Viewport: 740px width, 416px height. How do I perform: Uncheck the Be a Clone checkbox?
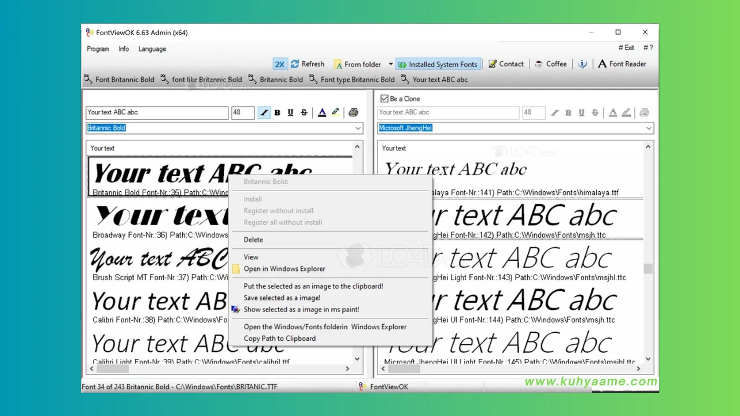(384, 99)
